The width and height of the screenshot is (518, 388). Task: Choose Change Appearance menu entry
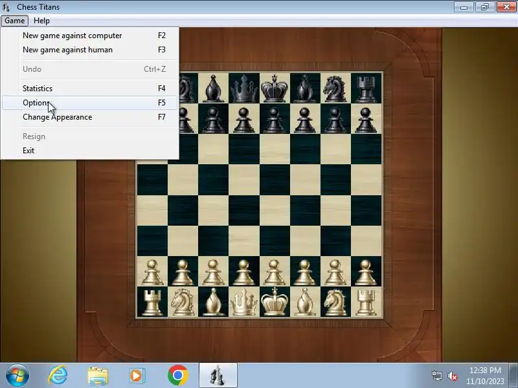[89, 117]
